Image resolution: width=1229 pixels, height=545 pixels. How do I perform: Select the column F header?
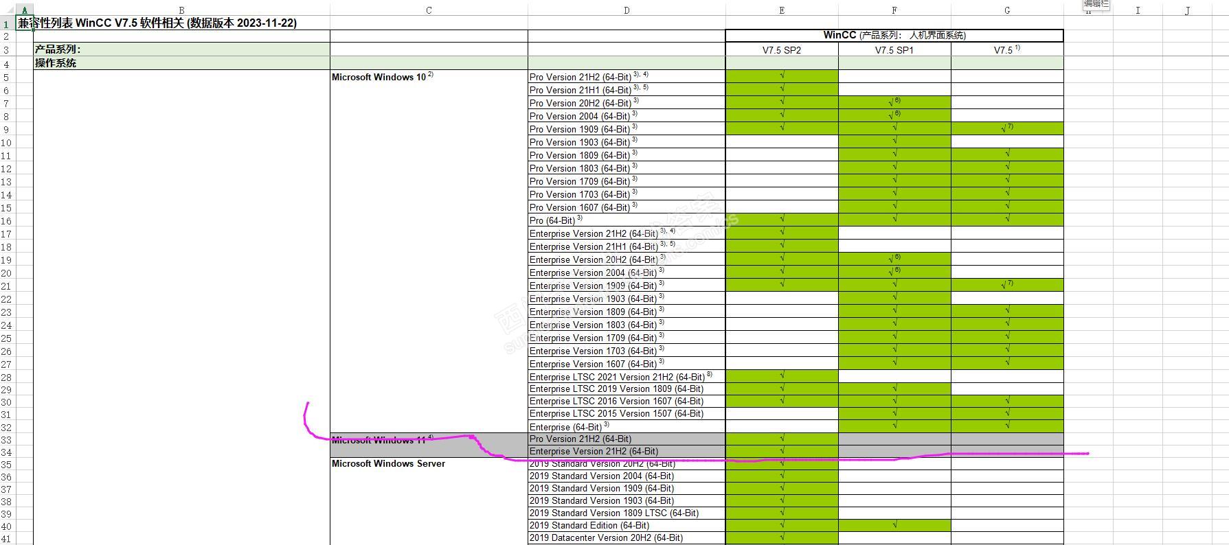pyautogui.click(x=894, y=10)
